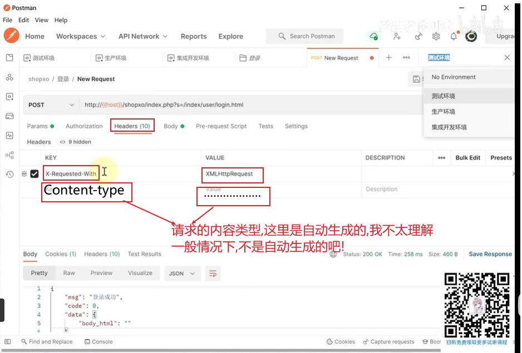Expand the Workspaces dropdown
This screenshot has width=522, height=353.
pos(80,37)
